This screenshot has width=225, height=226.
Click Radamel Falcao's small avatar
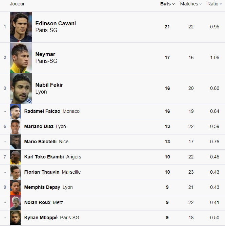pyautogui.click(x=15, y=111)
